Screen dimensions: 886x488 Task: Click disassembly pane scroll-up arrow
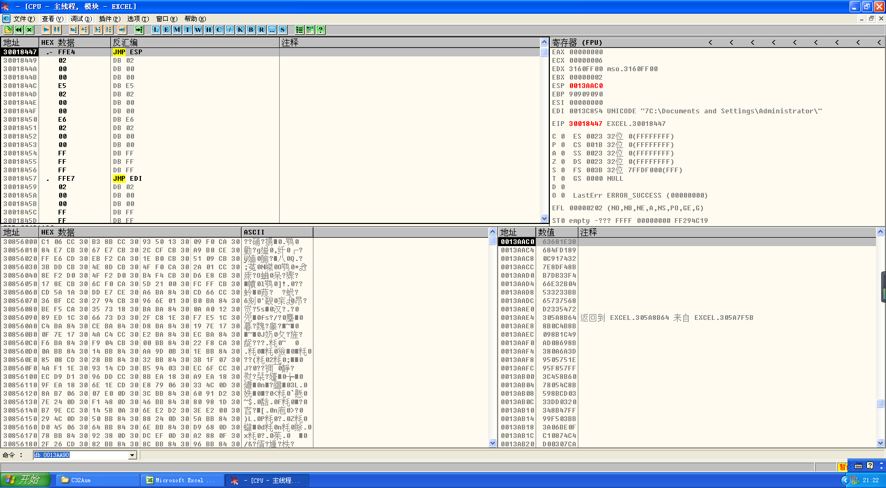click(544, 42)
